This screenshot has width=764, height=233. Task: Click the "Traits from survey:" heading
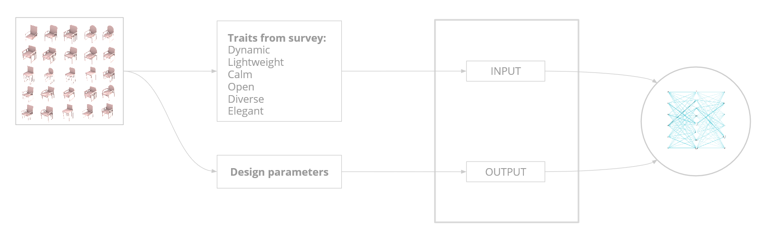[277, 38]
